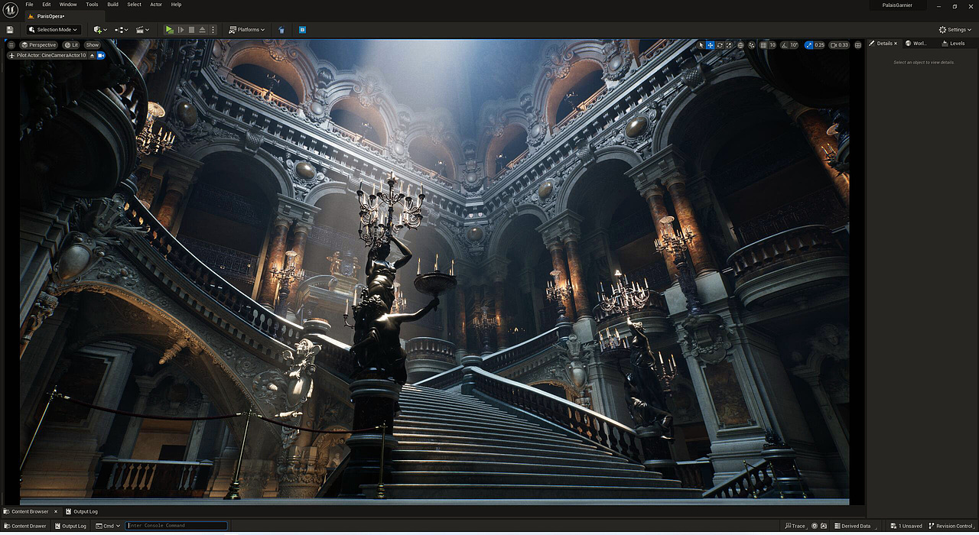The width and height of the screenshot is (979, 535).
Task: Open the Blueprints dropdown
Action: pos(122,30)
